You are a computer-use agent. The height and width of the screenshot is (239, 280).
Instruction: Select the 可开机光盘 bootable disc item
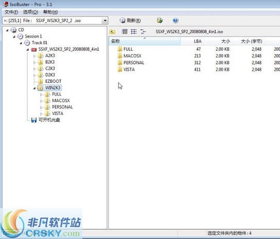[49, 120]
